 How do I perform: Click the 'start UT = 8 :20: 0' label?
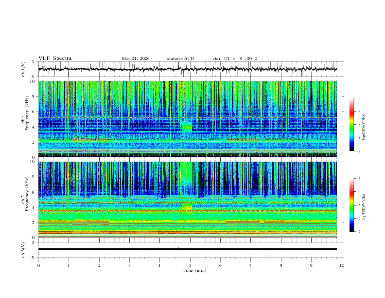[x=235, y=58]
